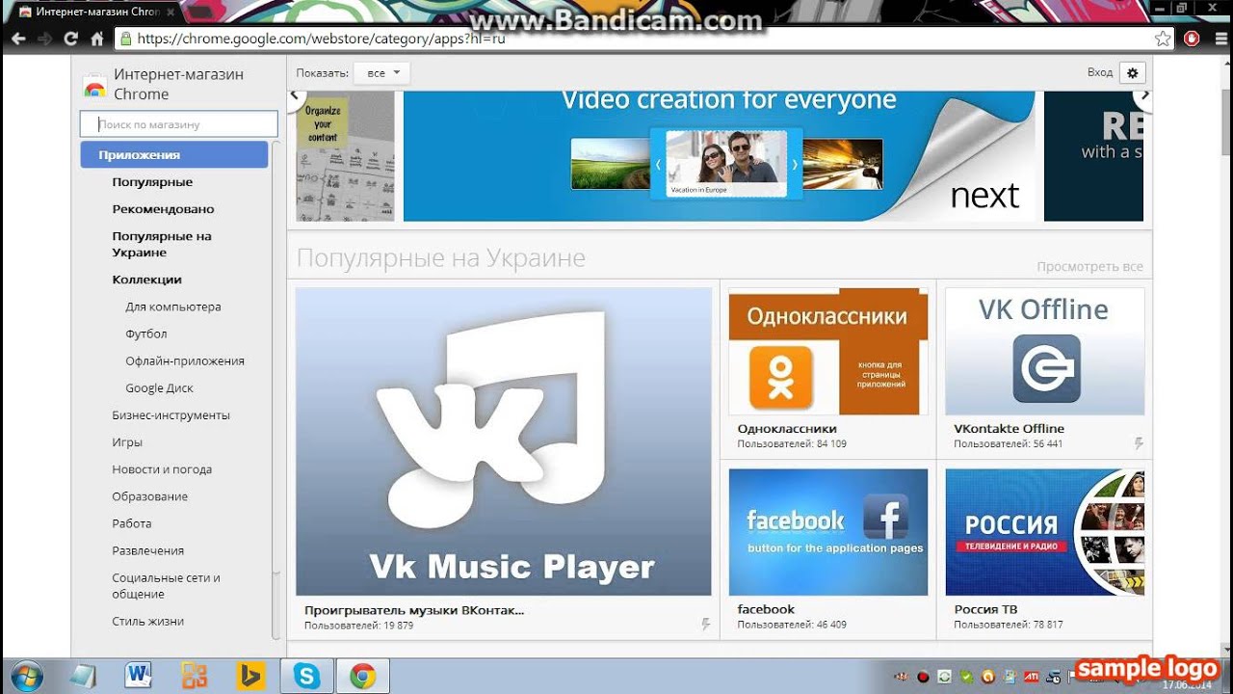This screenshot has height=694, width=1233.
Task: Open the Футбол collection
Action: (146, 334)
